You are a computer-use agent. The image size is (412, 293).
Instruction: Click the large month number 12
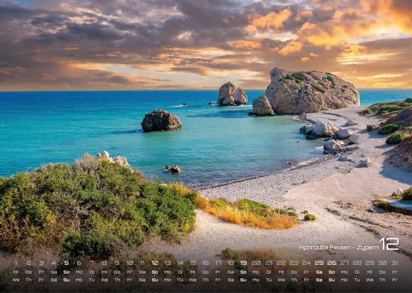[389, 244]
